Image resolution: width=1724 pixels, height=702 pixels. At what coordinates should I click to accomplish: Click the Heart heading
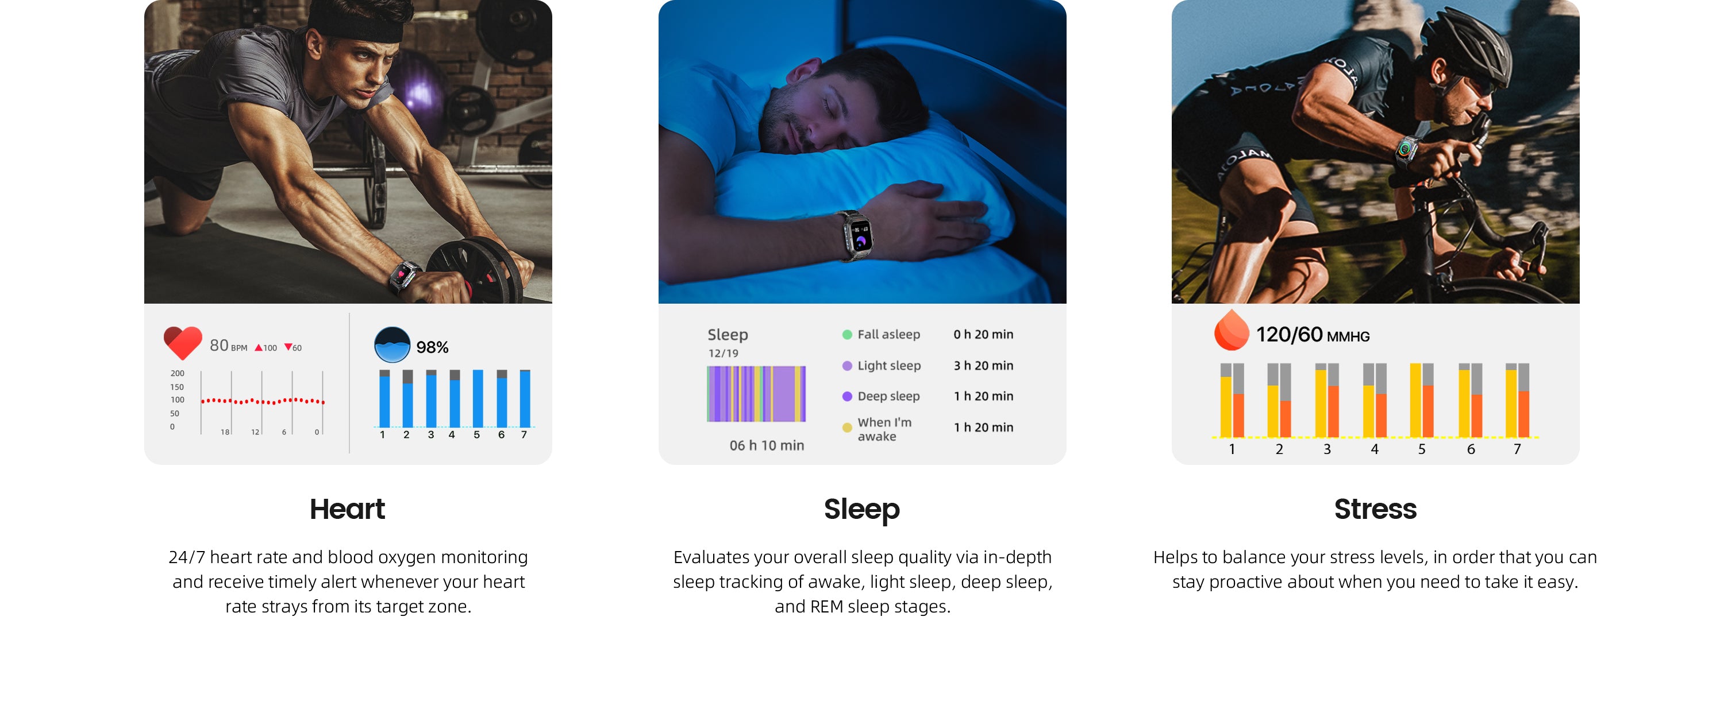click(x=347, y=509)
